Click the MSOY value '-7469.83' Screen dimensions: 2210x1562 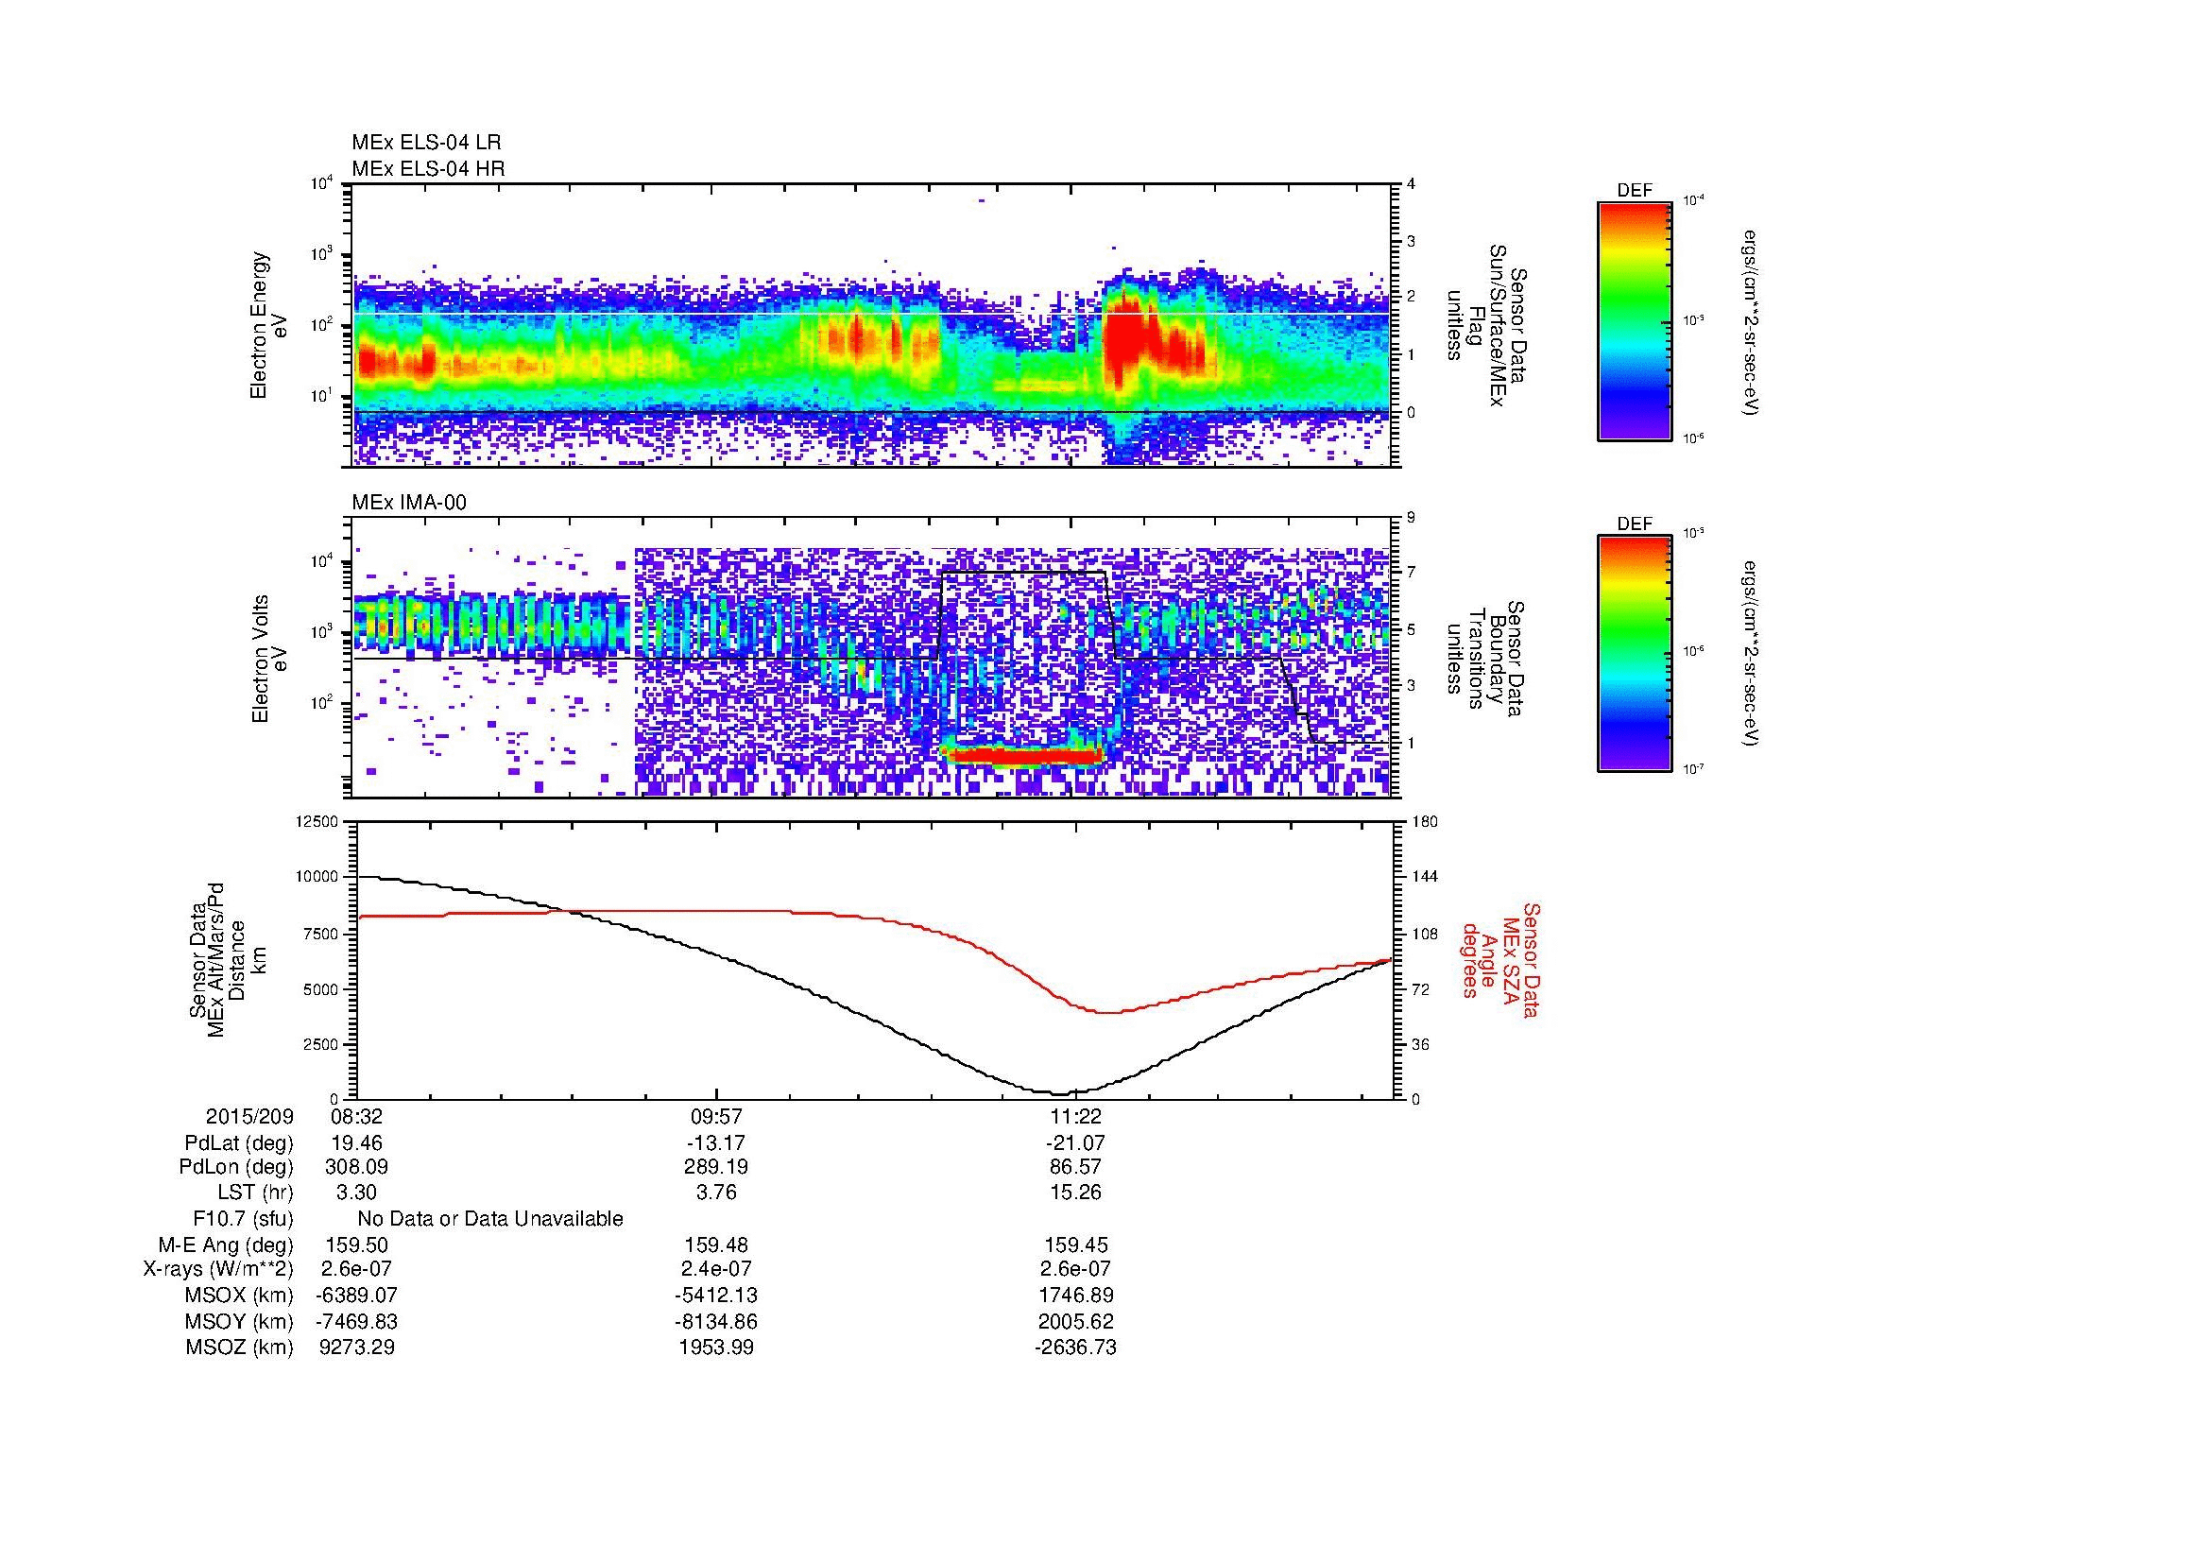pyautogui.click(x=356, y=1321)
